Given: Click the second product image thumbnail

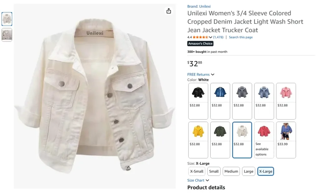Looking at the screenshot, I should [x=7, y=35].
